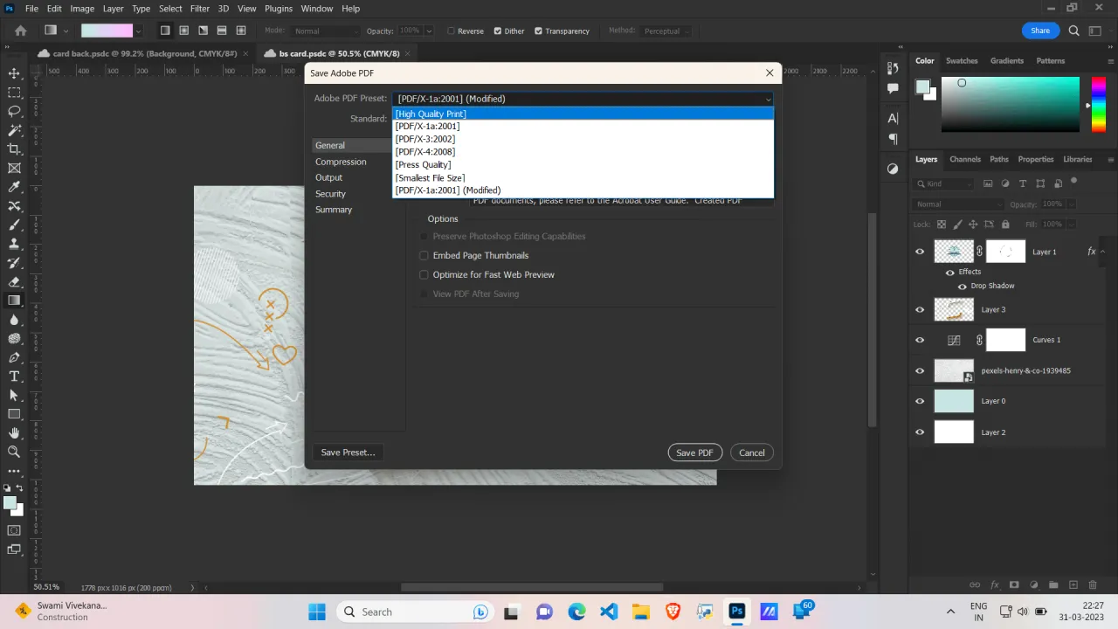Select the Zoom tool

point(13,452)
